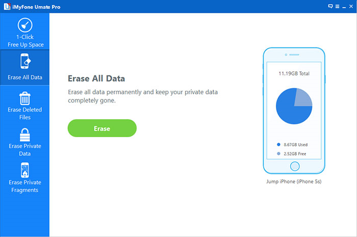Click the light blue Free pie segment

point(303,96)
